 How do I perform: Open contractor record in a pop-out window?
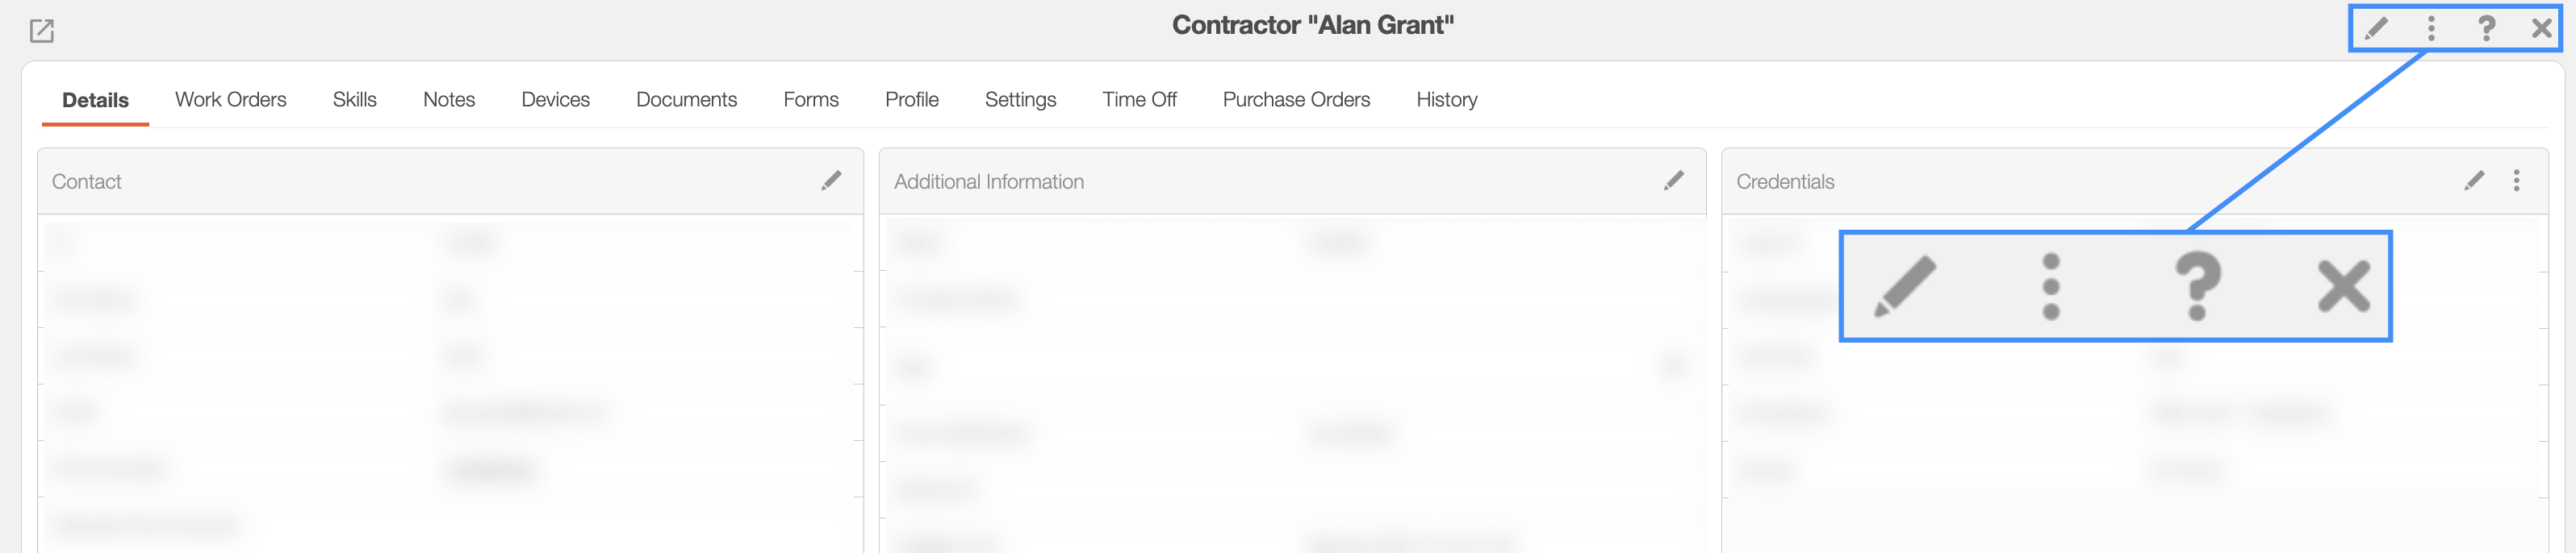point(41,31)
